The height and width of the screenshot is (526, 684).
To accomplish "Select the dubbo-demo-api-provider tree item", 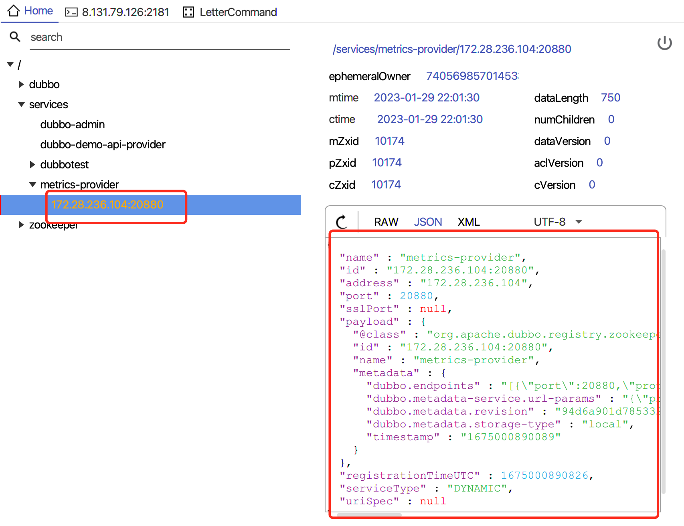I will click(103, 144).
